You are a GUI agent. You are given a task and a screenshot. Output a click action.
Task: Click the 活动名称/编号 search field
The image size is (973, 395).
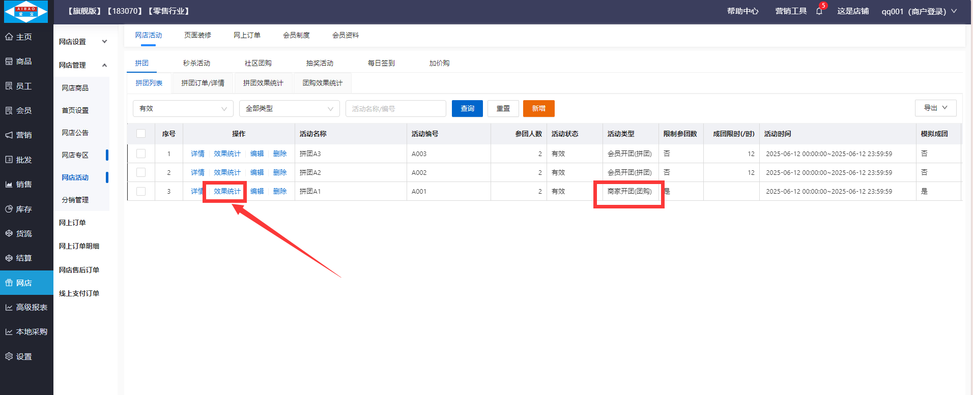395,109
